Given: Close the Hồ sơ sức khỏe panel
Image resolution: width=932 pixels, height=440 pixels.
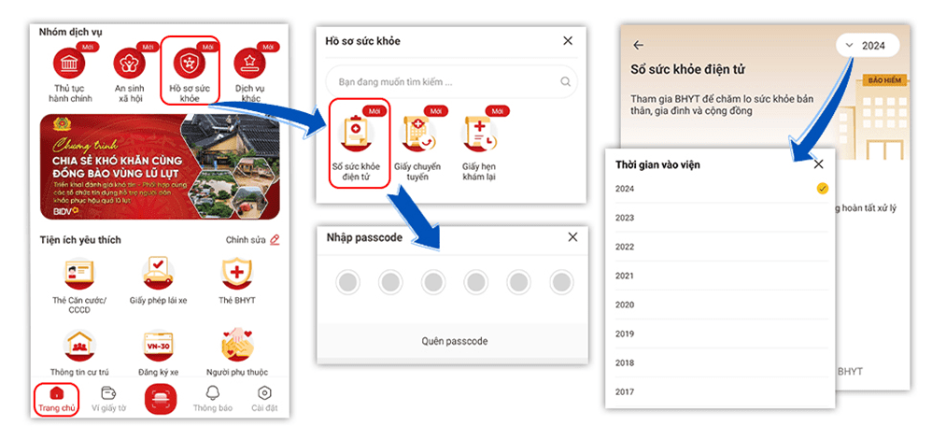Looking at the screenshot, I should (x=568, y=40).
